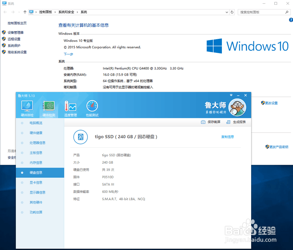Click 更改设置 in the System window
The width and height of the screenshot is (293, 250).
[271, 103]
